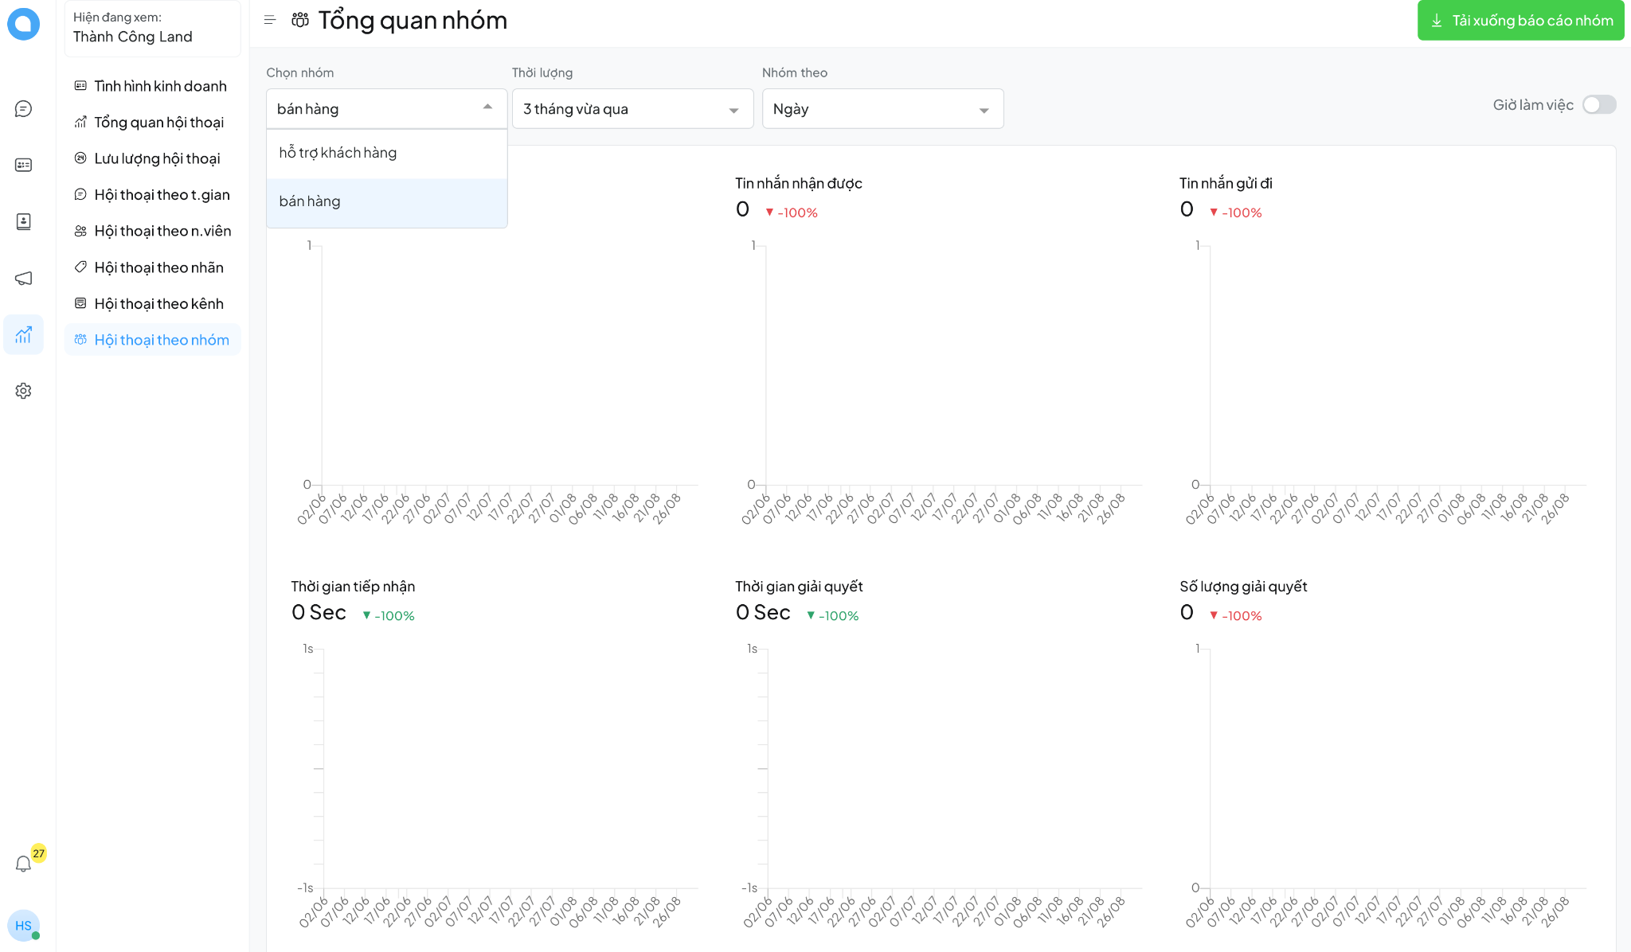Open the contacts book icon in sidebar
This screenshot has height=952, width=1631.
pos(23,221)
